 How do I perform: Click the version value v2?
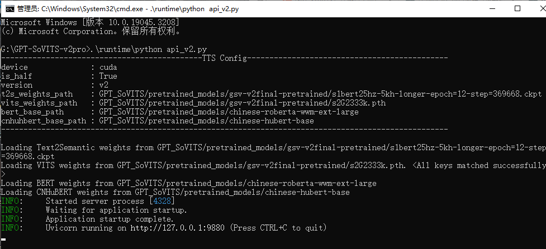coord(104,85)
